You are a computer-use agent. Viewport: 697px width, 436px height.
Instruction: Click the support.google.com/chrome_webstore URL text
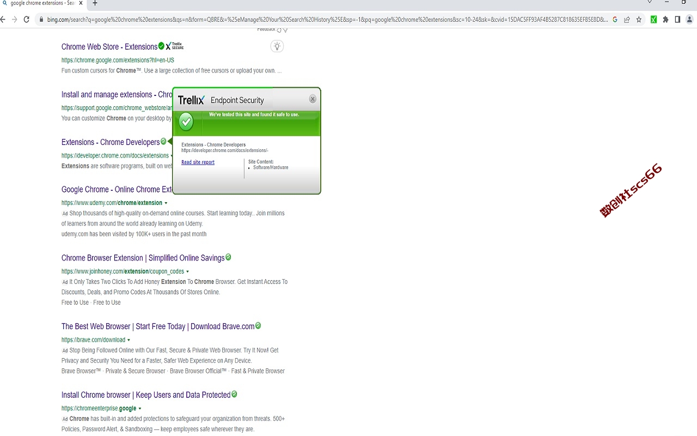point(117,108)
